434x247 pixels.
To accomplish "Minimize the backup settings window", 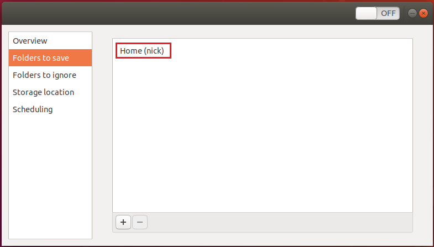I will pyautogui.click(x=412, y=13).
